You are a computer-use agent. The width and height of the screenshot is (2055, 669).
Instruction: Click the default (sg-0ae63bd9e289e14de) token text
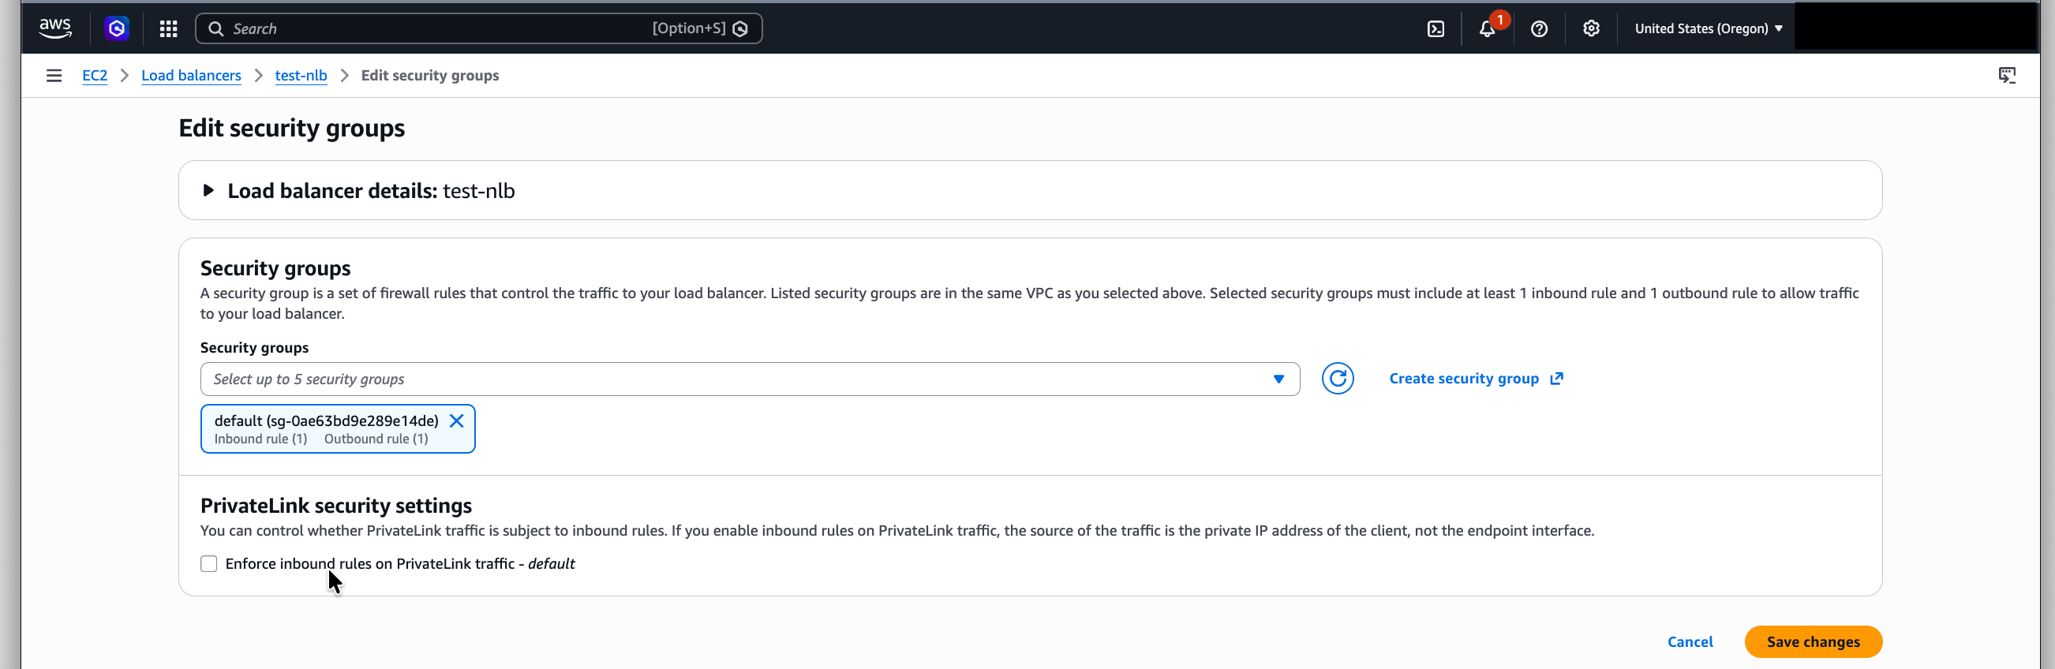click(x=326, y=421)
